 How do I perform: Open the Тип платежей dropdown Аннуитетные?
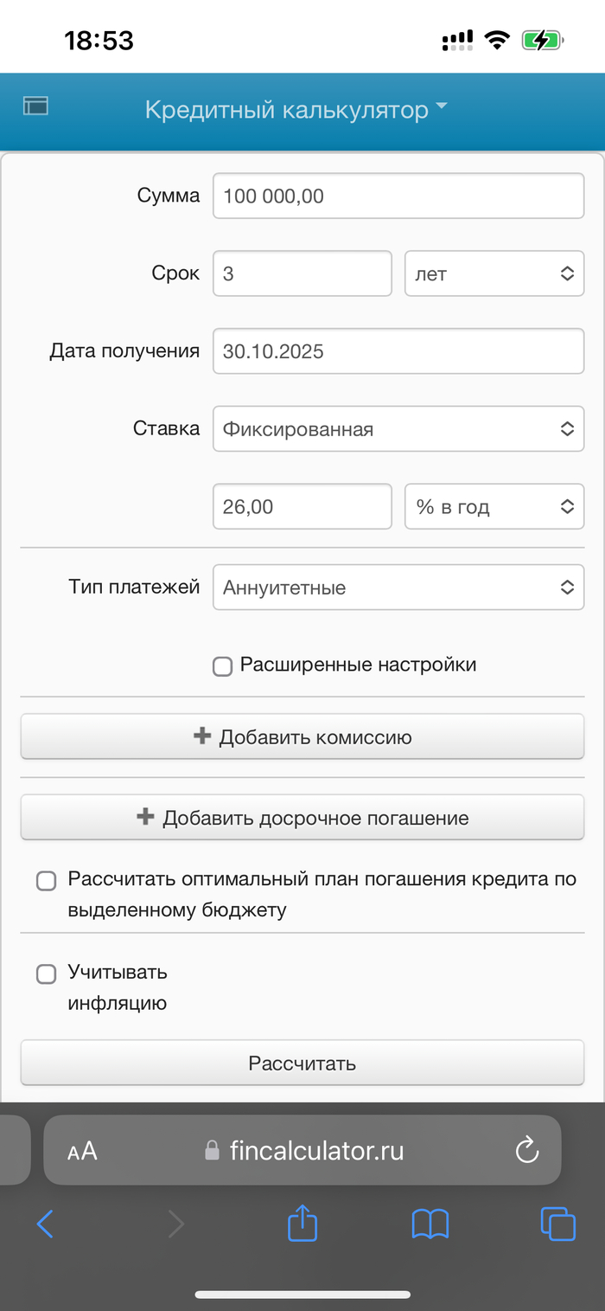(x=398, y=588)
